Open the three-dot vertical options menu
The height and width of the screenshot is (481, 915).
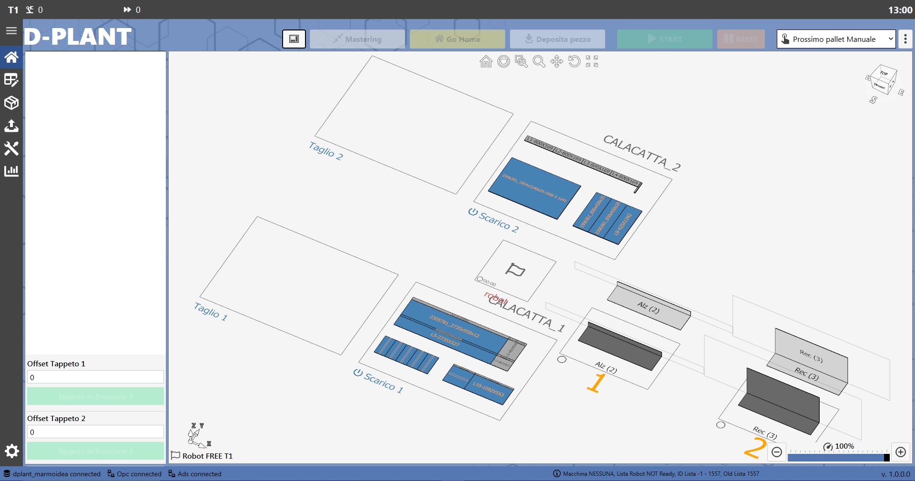point(905,39)
